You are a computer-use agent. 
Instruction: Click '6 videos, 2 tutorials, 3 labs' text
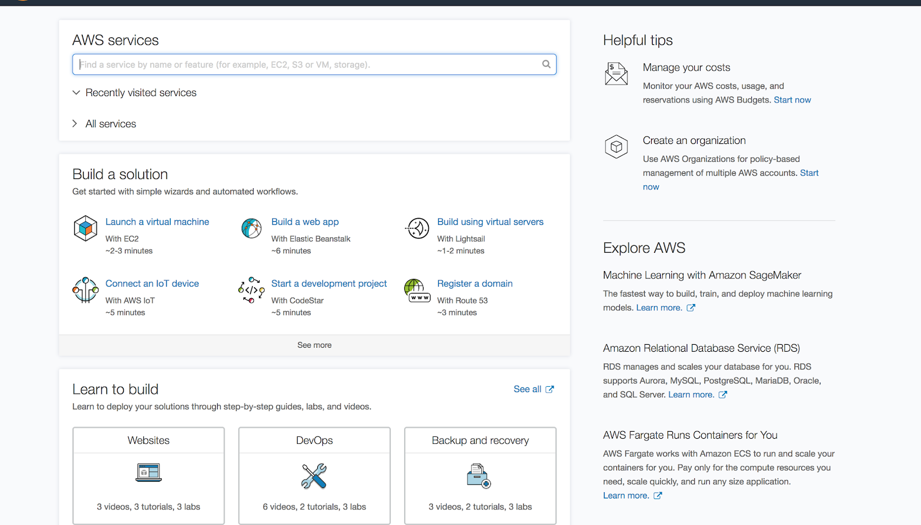click(314, 507)
